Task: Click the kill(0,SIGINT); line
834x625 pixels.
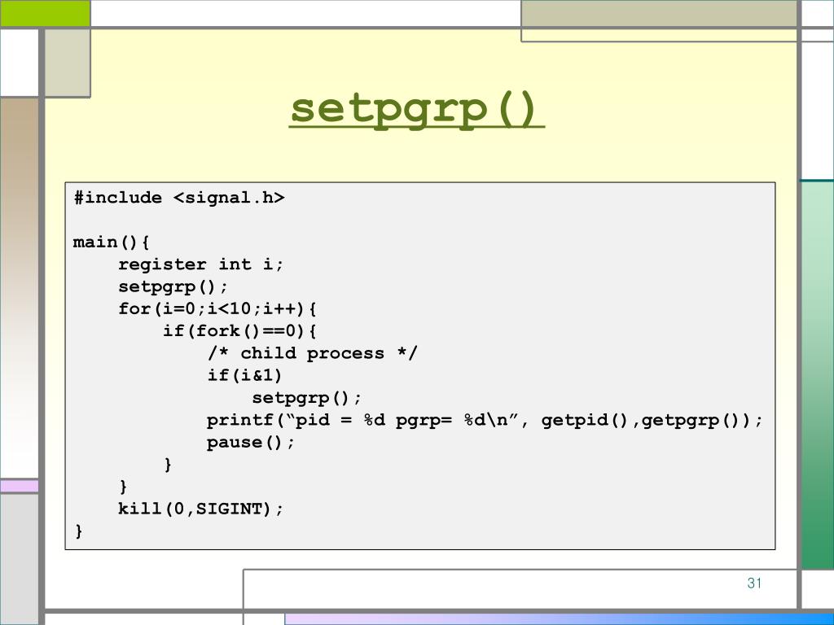Action: pos(200,509)
